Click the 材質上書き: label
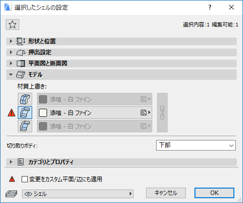The width and height of the screenshot is (243, 203). point(32,87)
